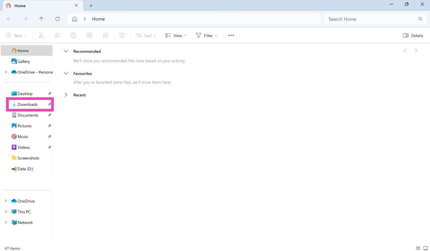This screenshot has width=430, height=251.
Task: Open the View dropdown menu
Action: 176,36
